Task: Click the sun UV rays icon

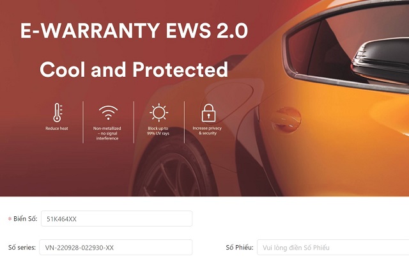Action: point(159,113)
